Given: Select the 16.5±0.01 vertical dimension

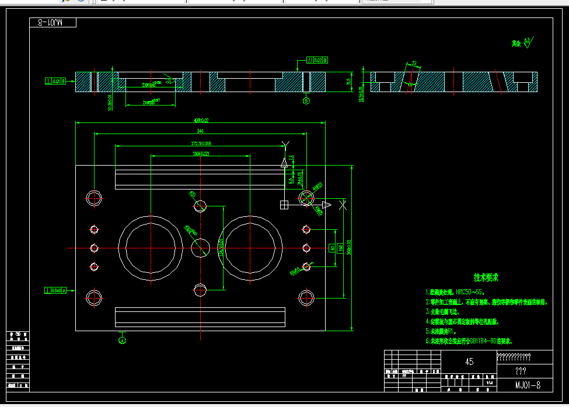Looking at the screenshot, I should pos(361,93).
